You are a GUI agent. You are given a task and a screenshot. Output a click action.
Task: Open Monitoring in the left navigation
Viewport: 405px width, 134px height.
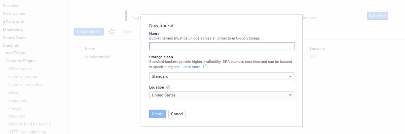[13, 30]
